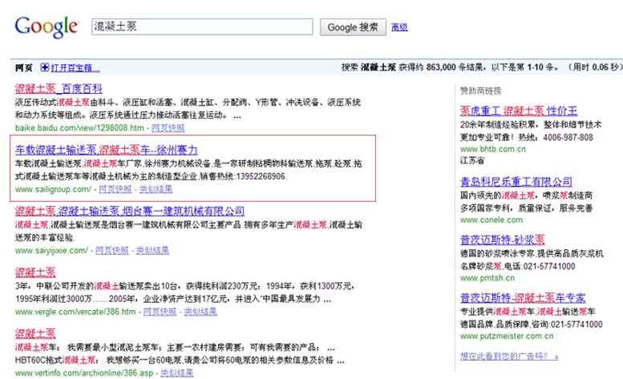Click the 想在此看到您的广告吗 link
The image size is (623, 379).
pos(509,356)
